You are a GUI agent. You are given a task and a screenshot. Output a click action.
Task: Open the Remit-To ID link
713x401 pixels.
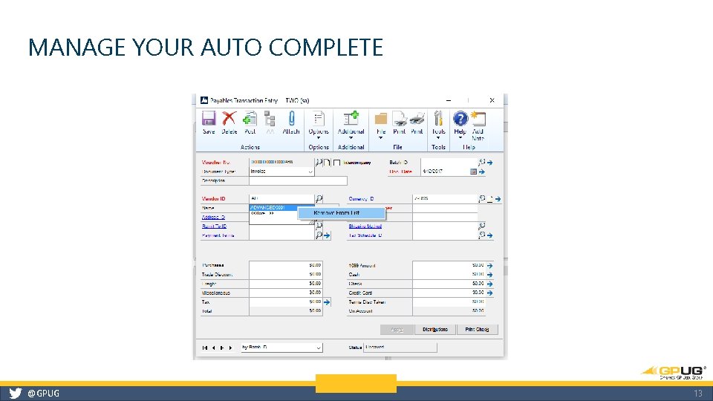[x=214, y=226]
